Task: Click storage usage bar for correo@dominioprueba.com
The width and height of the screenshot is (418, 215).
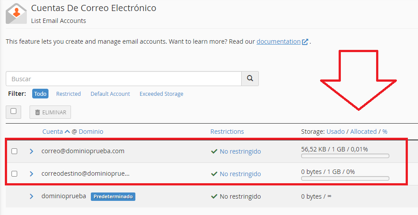Action: click(345, 156)
